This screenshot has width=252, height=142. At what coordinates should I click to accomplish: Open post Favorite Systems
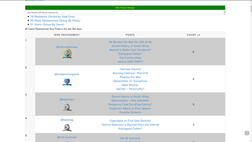click(x=130, y=112)
